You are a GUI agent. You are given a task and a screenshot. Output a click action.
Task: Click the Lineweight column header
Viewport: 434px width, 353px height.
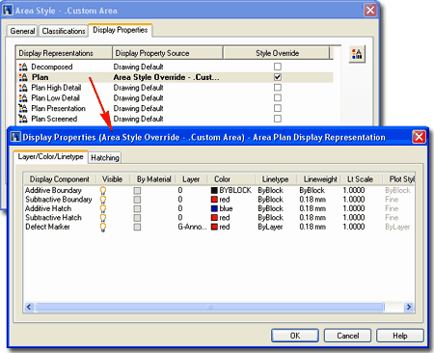pyautogui.click(x=319, y=179)
